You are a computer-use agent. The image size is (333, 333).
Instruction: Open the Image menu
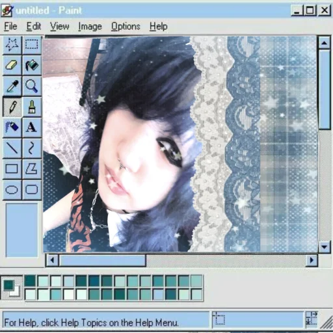click(90, 27)
